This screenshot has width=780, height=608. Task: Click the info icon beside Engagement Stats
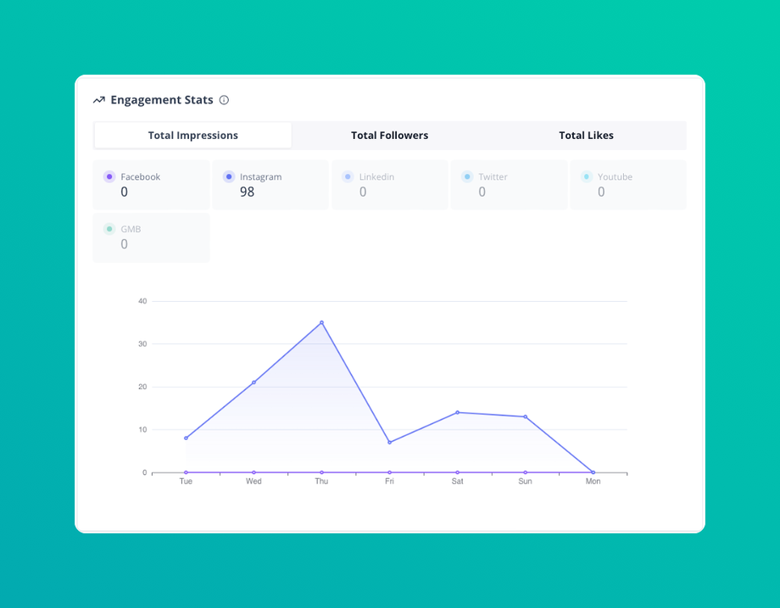click(x=225, y=100)
